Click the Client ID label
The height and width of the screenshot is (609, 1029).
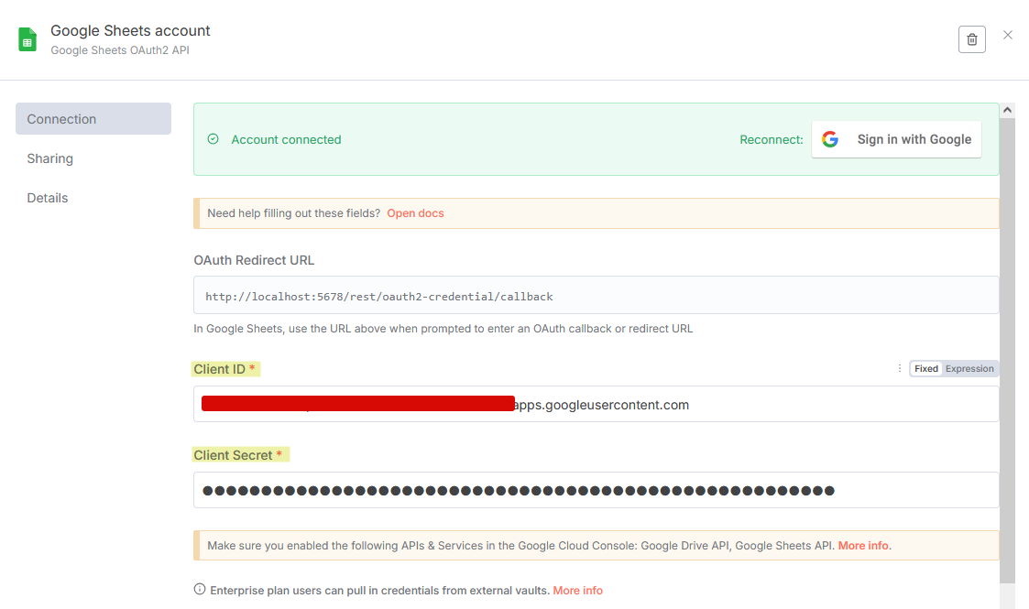[x=219, y=369]
